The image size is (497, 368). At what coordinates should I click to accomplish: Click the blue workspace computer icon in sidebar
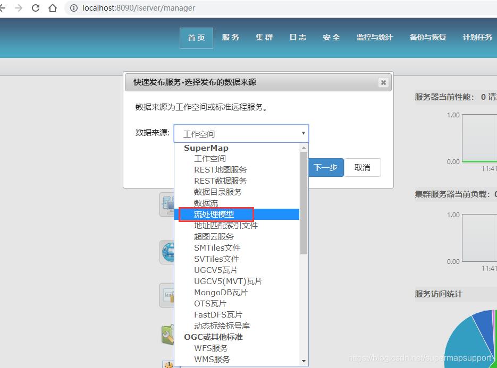point(167,204)
